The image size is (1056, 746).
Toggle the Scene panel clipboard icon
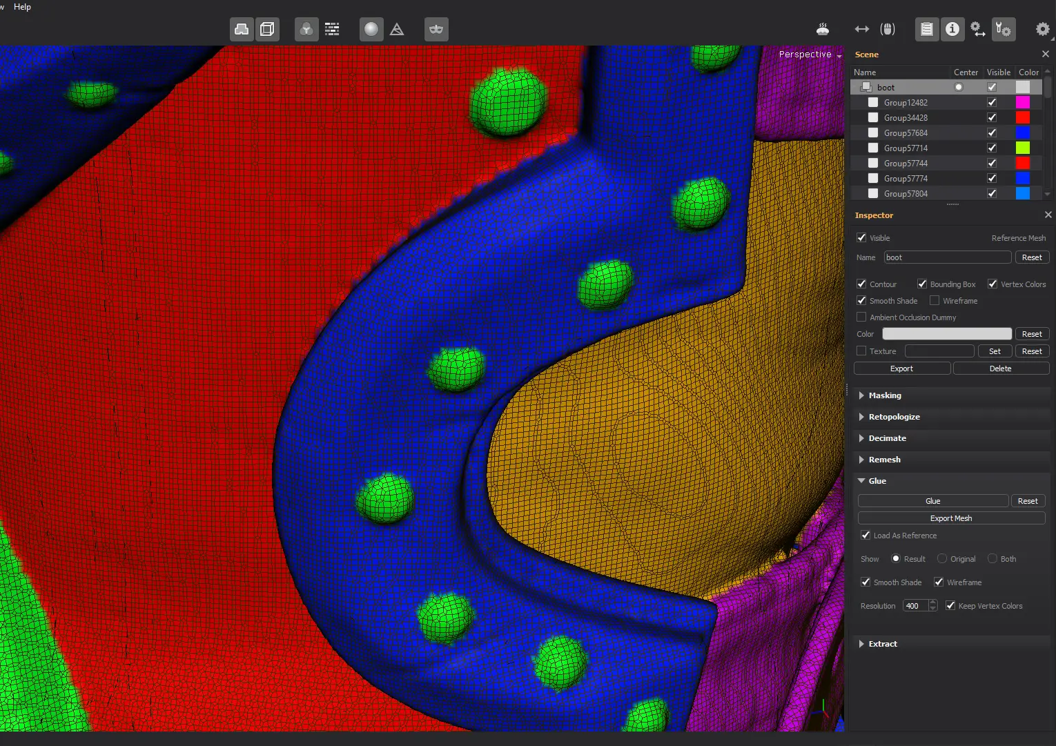click(927, 29)
